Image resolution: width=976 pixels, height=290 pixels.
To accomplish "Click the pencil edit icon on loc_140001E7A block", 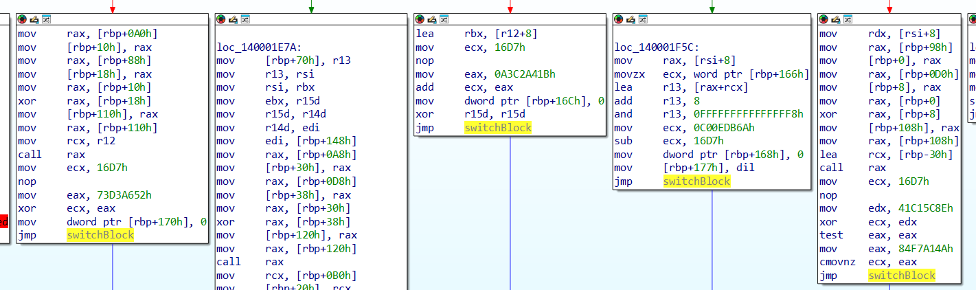I will click(x=233, y=19).
